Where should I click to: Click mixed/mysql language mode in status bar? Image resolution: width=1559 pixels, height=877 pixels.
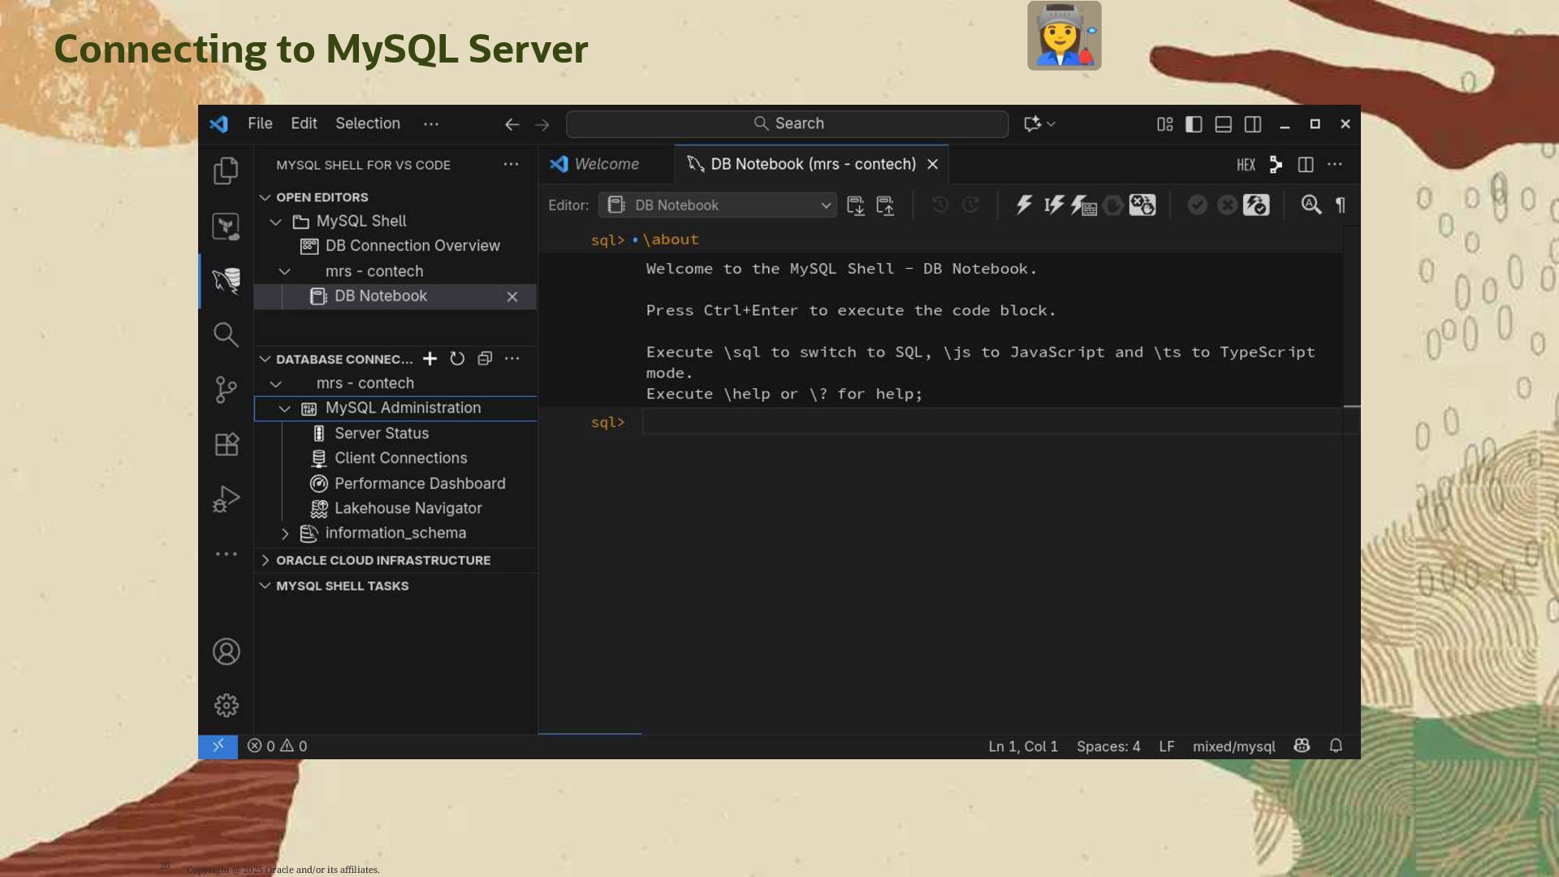[1233, 746]
